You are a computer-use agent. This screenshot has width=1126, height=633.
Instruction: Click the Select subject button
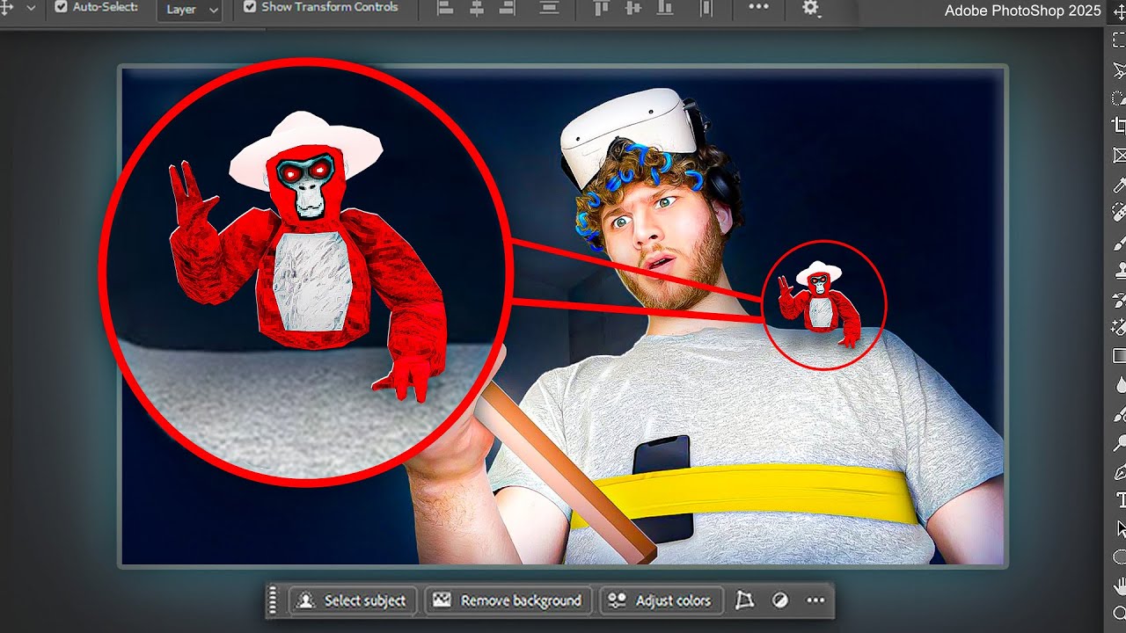pos(354,600)
